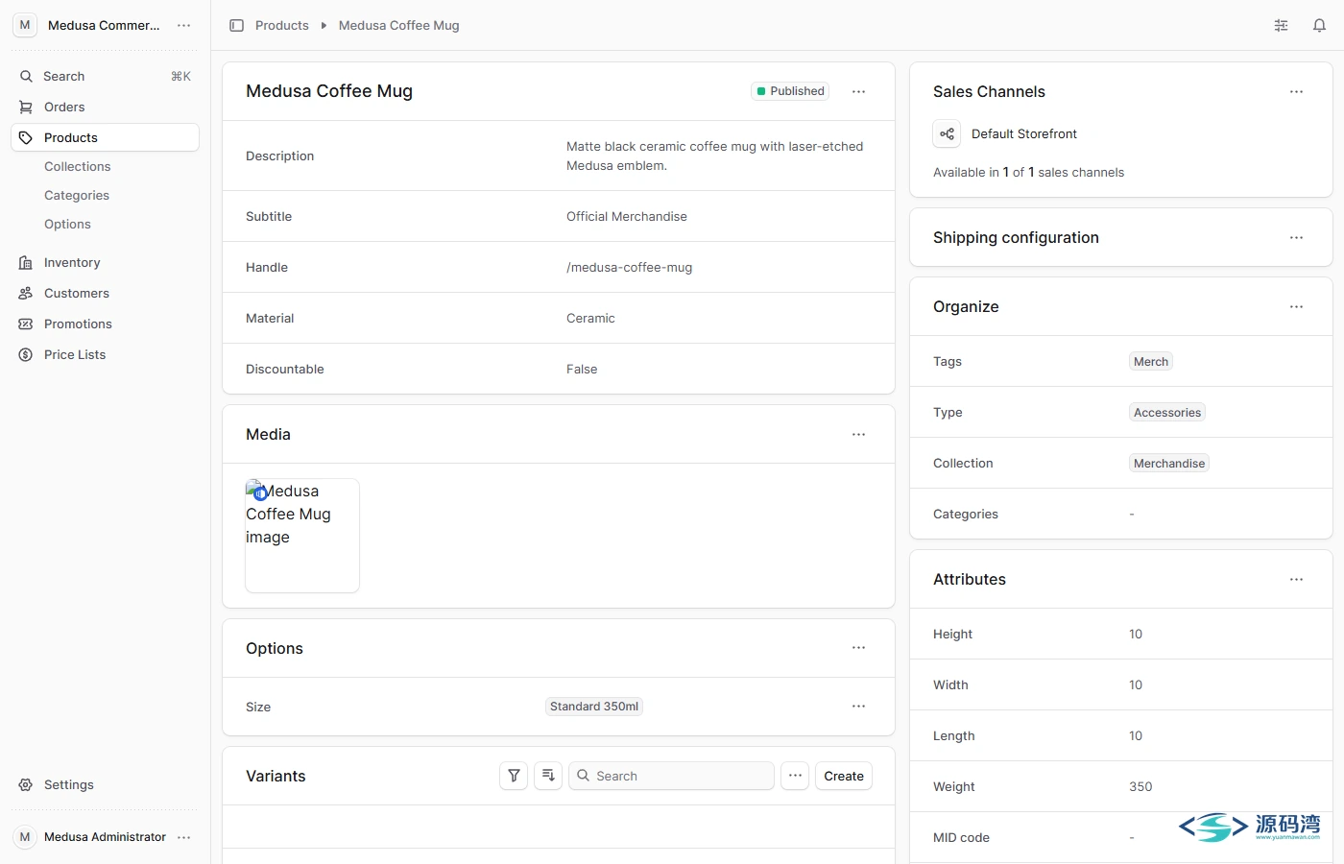Focus the Variants search field
Image resolution: width=1344 pixels, height=864 pixels.
point(671,776)
